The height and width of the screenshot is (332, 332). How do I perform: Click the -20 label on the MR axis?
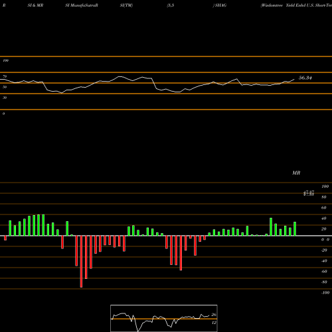[324, 250]
